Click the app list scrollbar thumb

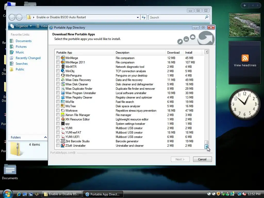point(206,142)
